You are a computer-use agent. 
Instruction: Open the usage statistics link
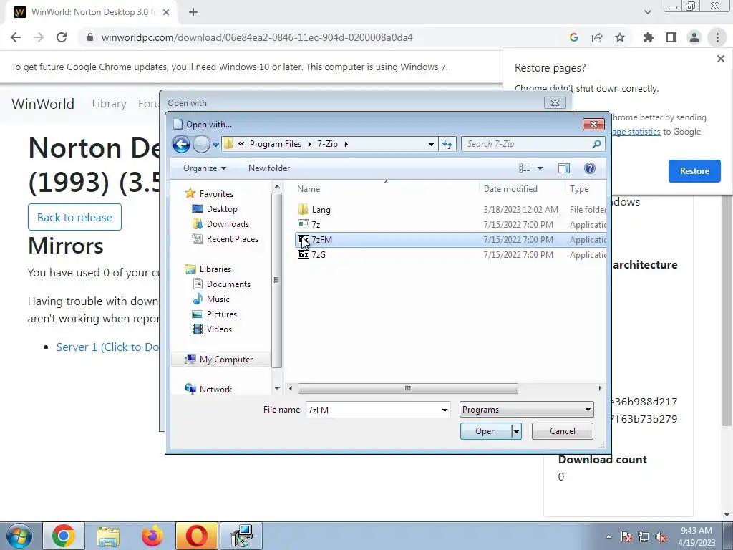tap(636, 132)
